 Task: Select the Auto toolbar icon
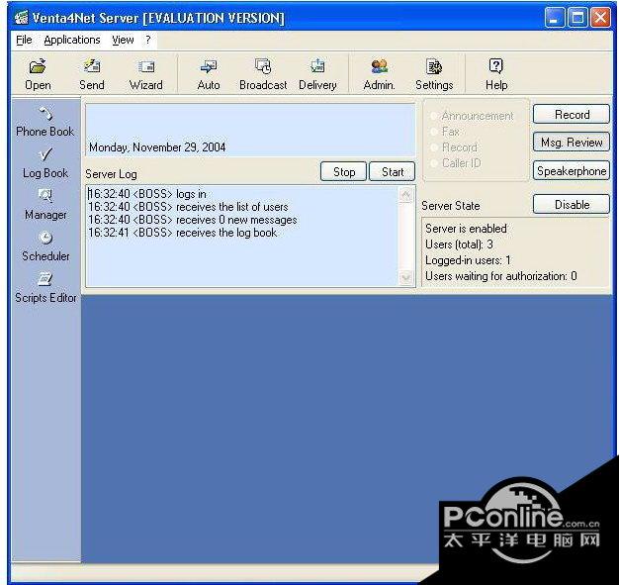coord(209,74)
